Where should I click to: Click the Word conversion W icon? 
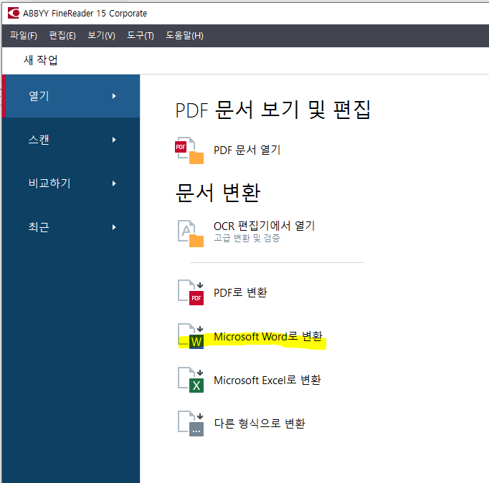click(191, 336)
